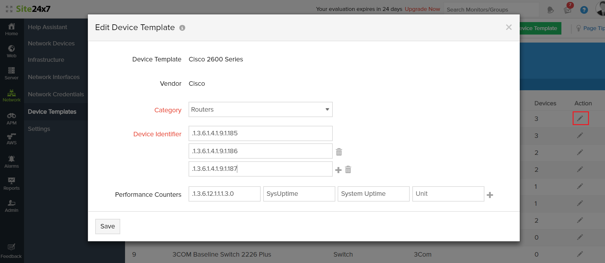Open Network Devices menu item
The height and width of the screenshot is (263, 605).
(x=51, y=44)
